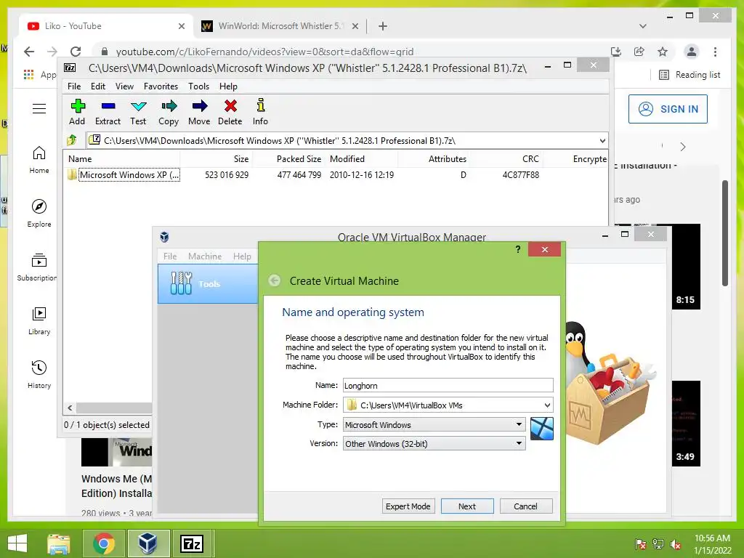Switch to 7-Zip from taskbar

pos(192,543)
